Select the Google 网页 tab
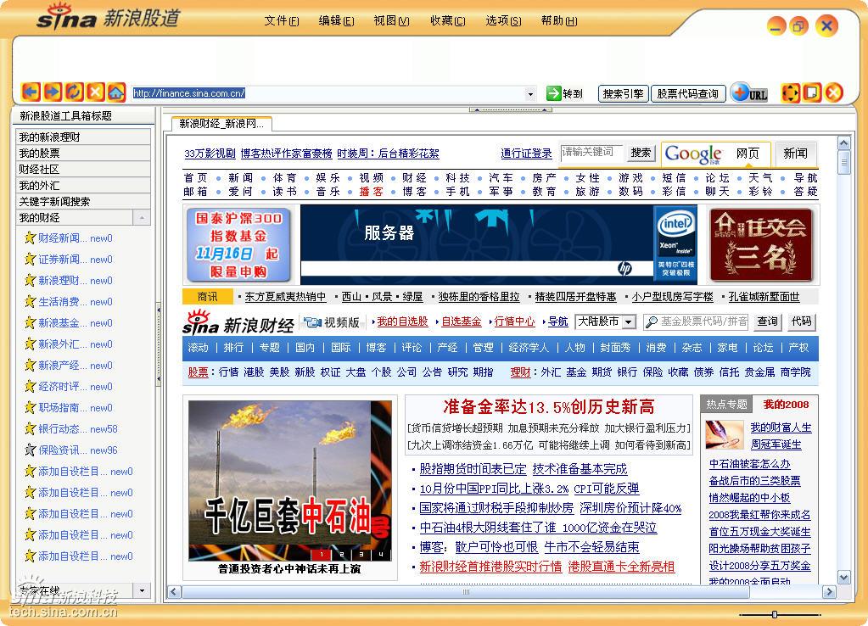Screen dimensions: 868x626 click(x=748, y=154)
